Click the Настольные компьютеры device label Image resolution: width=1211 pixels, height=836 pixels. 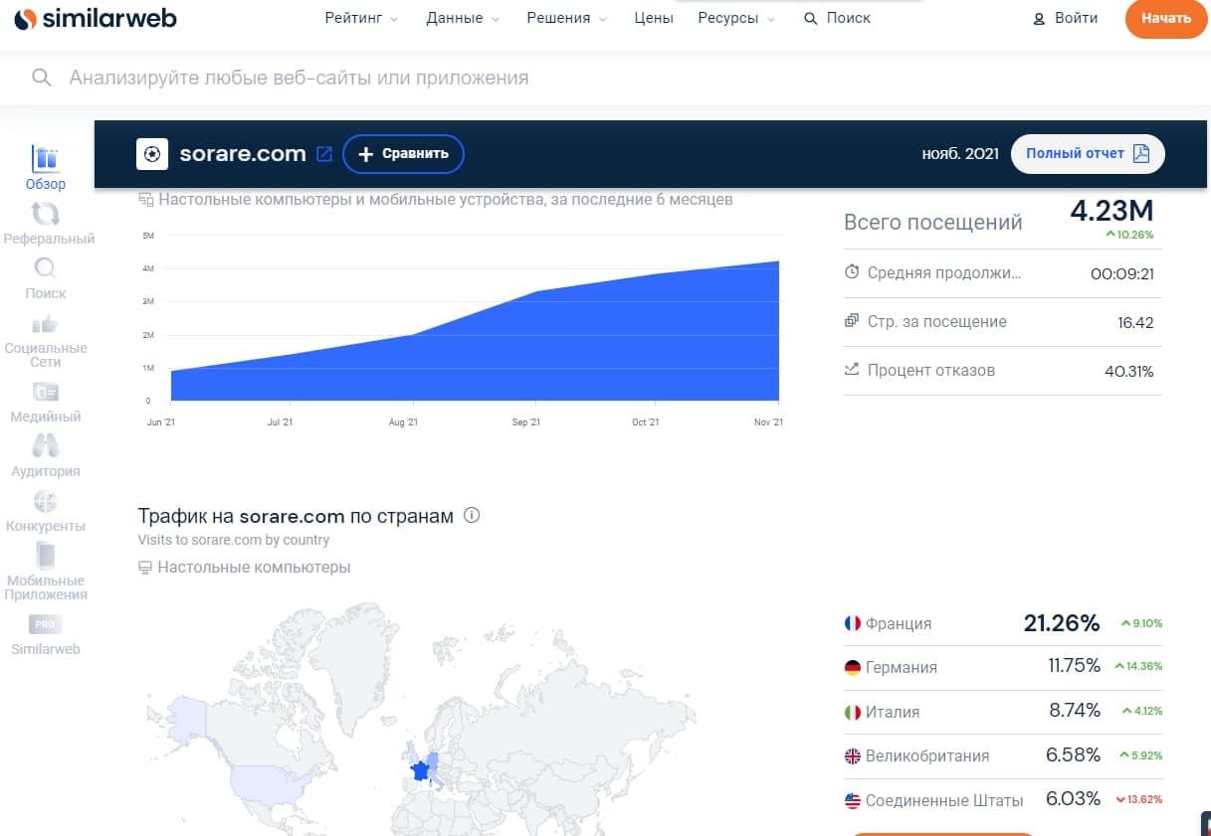254,568
